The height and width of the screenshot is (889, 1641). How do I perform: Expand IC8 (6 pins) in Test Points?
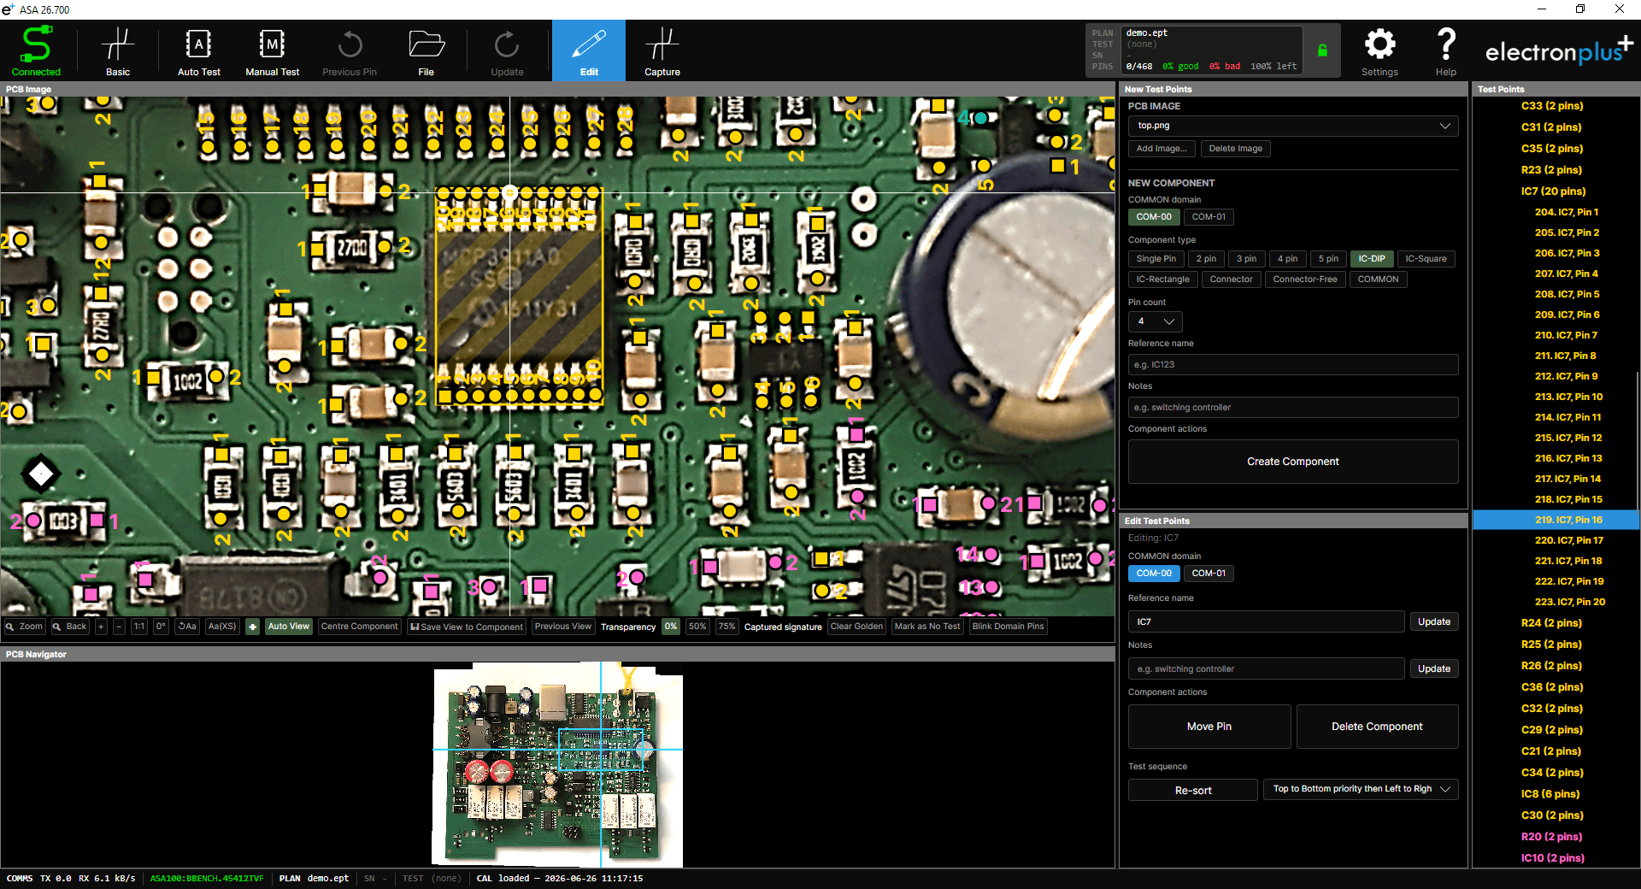(1550, 794)
